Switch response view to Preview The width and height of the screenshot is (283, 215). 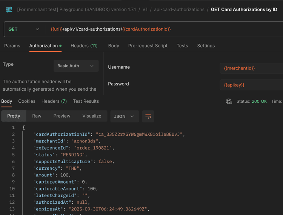pos(62,116)
